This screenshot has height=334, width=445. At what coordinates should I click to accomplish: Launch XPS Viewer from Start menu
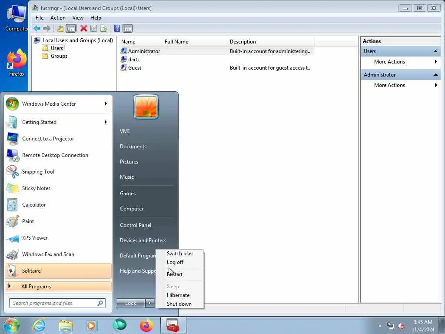(x=58, y=238)
